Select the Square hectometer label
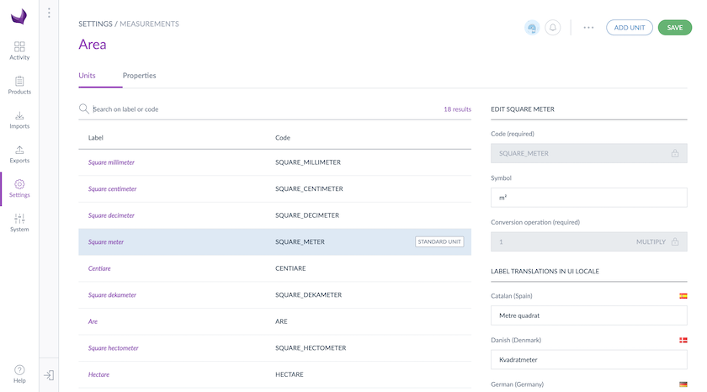 coord(113,348)
